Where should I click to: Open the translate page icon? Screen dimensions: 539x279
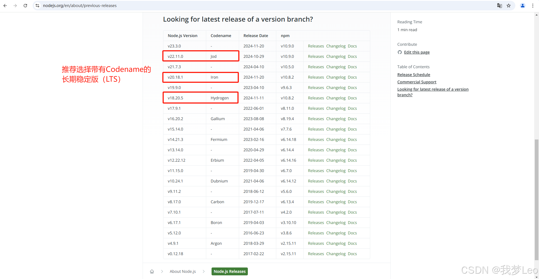point(500,6)
